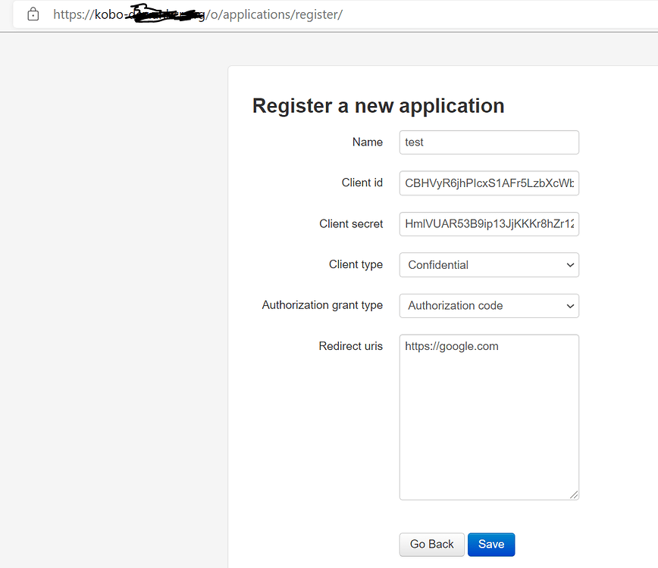Focus the Name field containing test
Screen dimensions: 658x568
488,142
